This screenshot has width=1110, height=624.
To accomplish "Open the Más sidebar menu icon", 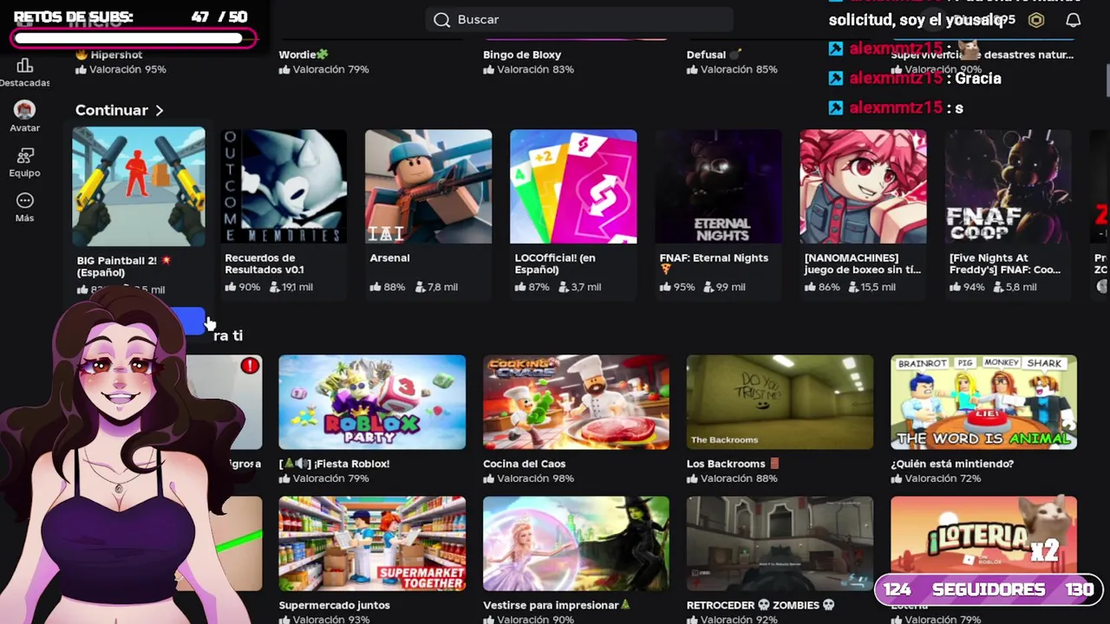I will click(24, 200).
